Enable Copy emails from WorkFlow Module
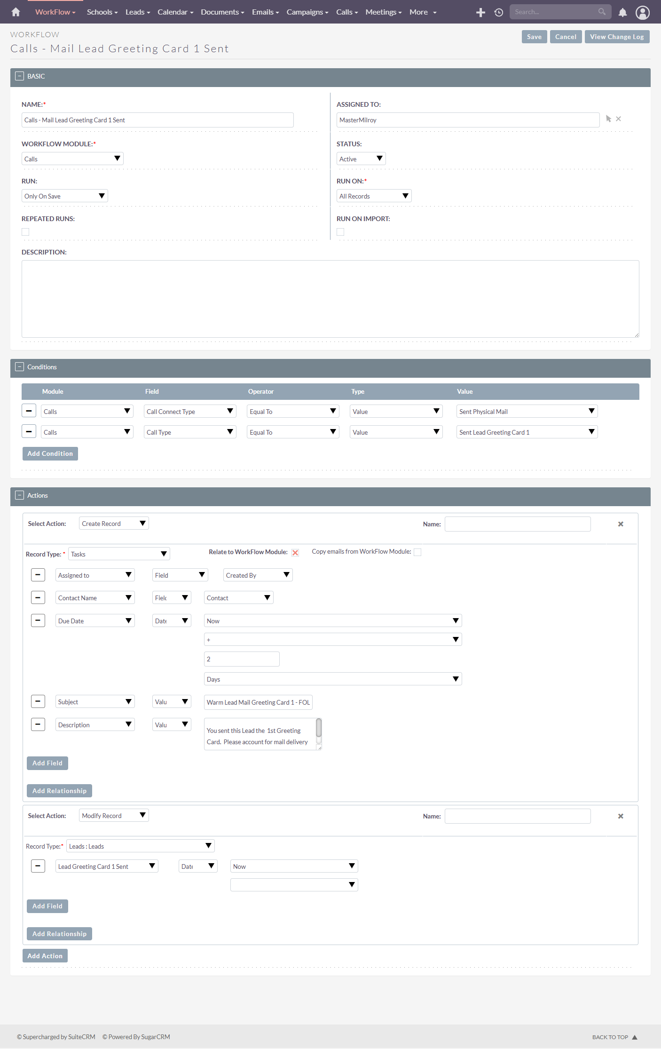Screen dimensions: 661x1049 pos(417,552)
